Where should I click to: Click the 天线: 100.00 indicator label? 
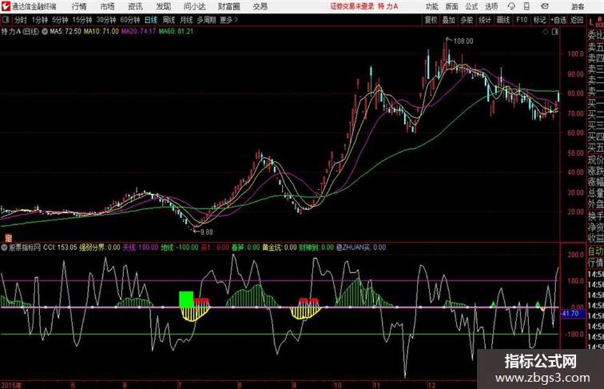[x=141, y=247]
